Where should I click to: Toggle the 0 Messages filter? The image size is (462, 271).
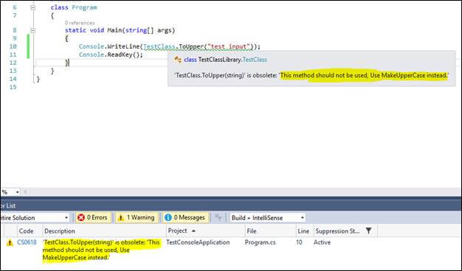pos(186,218)
